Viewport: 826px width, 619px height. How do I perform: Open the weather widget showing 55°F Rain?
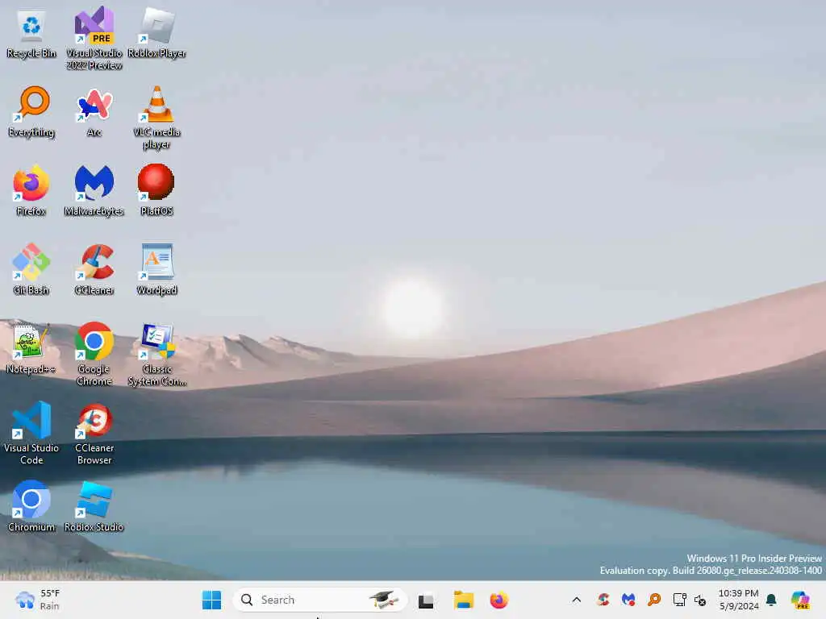(x=38, y=600)
